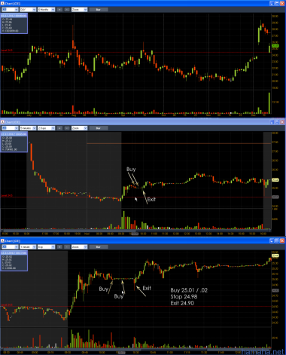Click the plus button in top chart toolbar
The height and width of the screenshot is (355, 286).
click(x=59, y=10)
